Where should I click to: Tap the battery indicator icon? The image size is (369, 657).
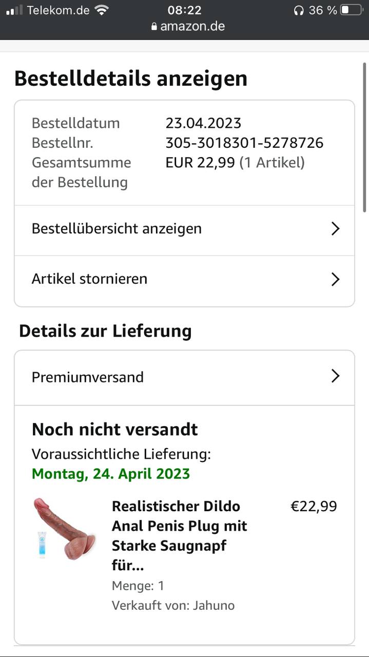pos(352,10)
